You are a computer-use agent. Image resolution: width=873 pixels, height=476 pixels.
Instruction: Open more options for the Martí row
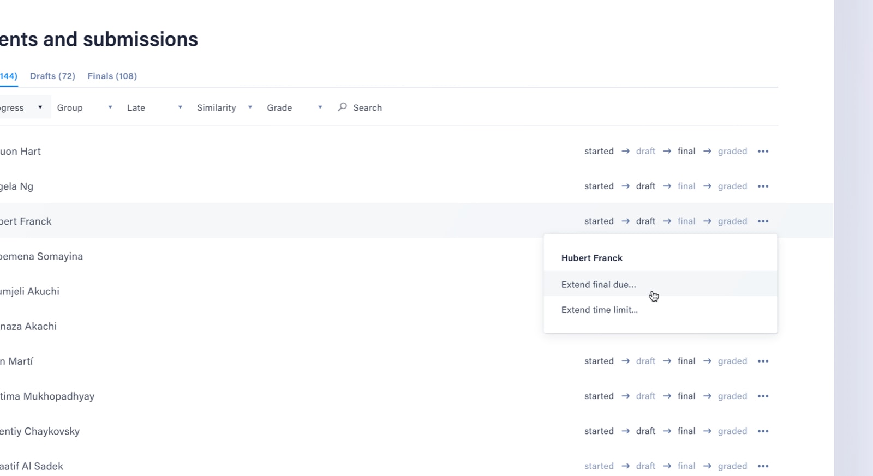763,361
